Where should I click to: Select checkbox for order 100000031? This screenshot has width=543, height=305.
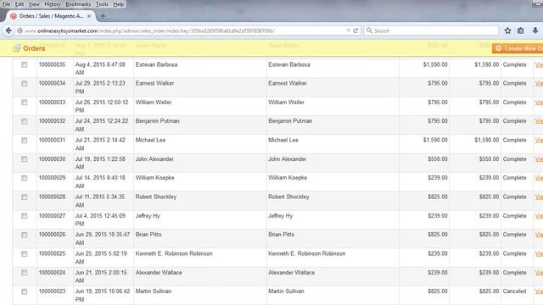pyautogui.click(x=25, y=141)
